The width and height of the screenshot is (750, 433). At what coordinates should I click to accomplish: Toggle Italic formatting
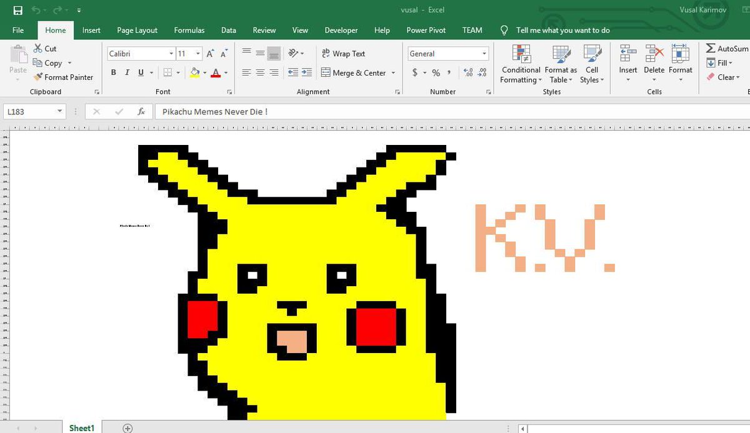tap(127, 72)
